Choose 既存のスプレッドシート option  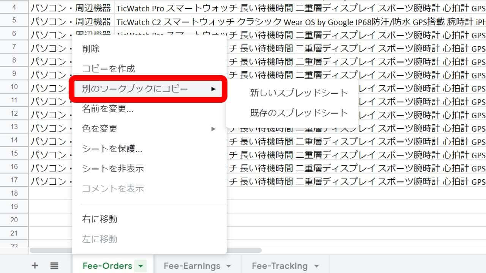pyautogui.click(x=299, y=113)
